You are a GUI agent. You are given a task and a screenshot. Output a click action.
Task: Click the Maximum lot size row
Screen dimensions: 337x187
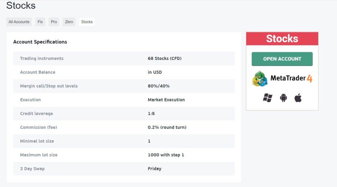(x=124, y=155)
